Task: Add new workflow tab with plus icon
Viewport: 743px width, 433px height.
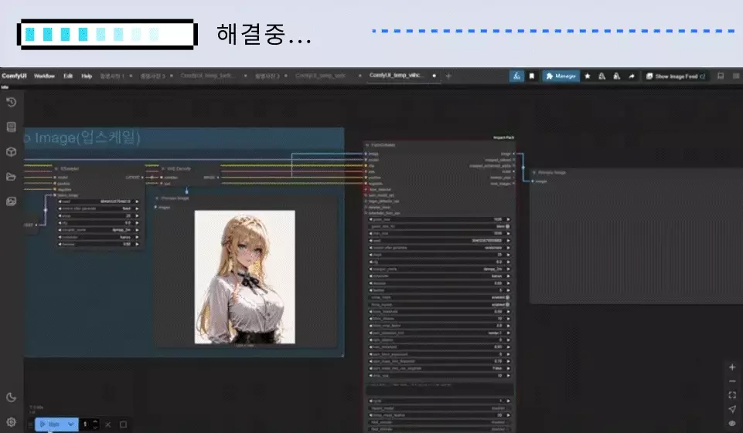Action: point(448,76)
